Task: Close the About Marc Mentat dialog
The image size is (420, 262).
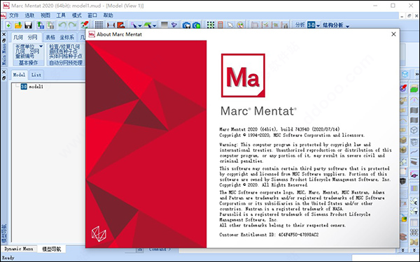Action: 393,34
